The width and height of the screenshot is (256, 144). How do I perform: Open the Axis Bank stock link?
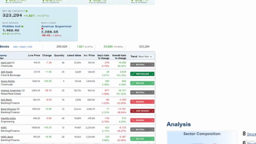coord(6,100)
